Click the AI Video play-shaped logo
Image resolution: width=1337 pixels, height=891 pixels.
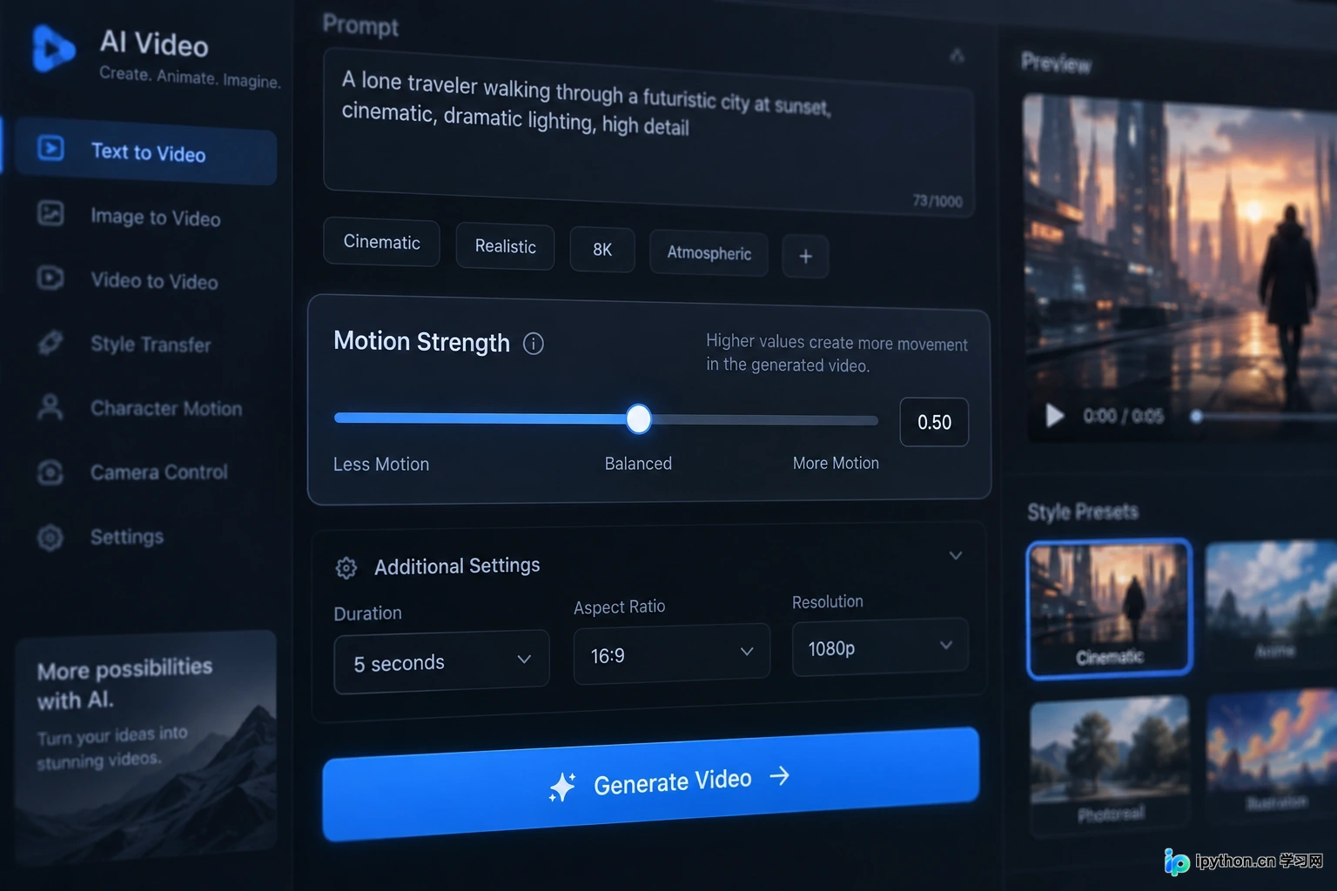pos(52,49)
